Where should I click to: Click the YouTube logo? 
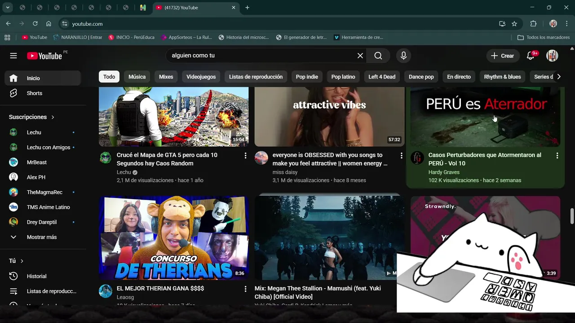pos(44,56)
